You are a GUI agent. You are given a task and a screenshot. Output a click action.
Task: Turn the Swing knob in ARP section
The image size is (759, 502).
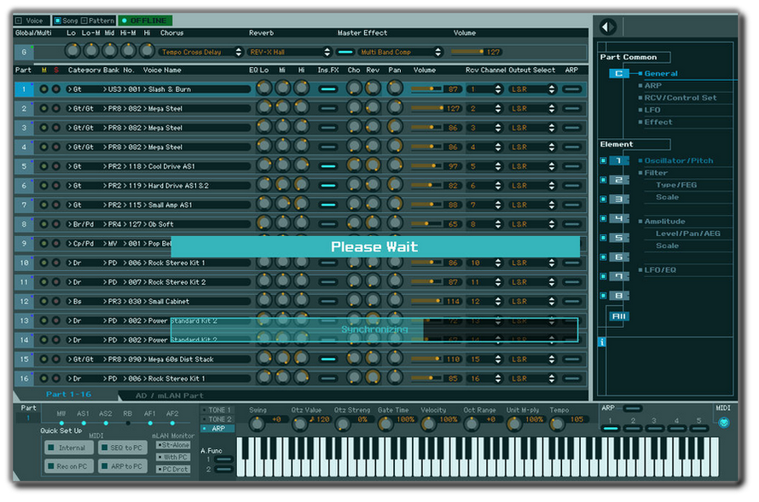[x=258, y=423]
